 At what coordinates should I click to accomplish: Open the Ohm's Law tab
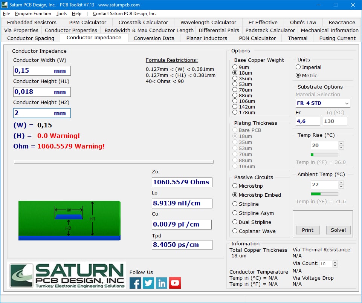point(303,22)
